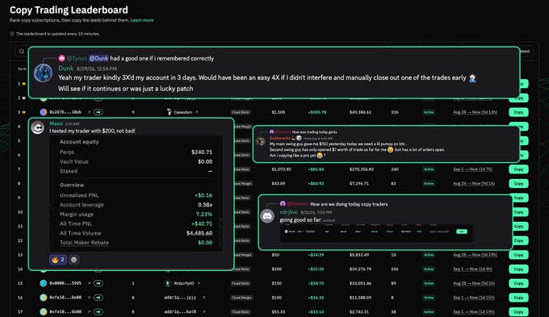The height and width of the screenshot is (317, 549).
Task: Open the 'Aug 28 → Now (5d 19h)' period link
Action: (x=475, y=255)
